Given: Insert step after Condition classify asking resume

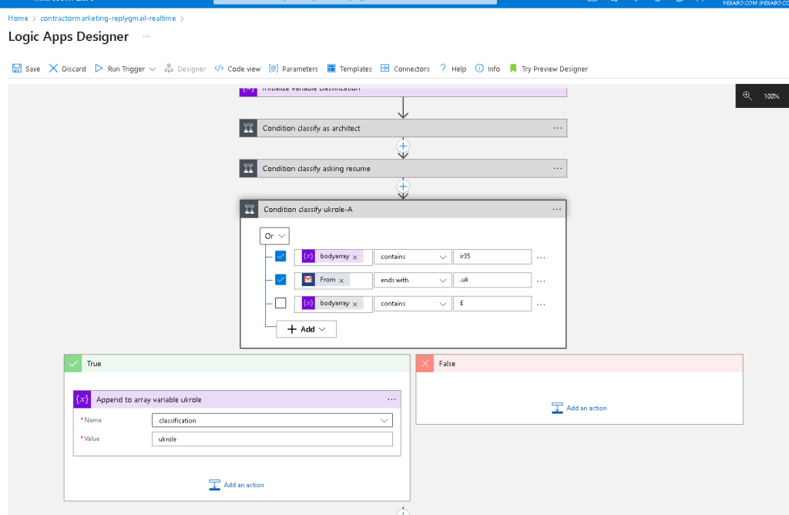Looking at the screenshot, I should click(403, 187).
